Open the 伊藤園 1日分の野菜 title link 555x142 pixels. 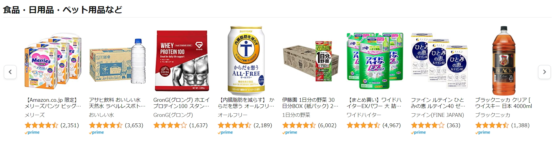pyautogui.click(x=310, y=103)
